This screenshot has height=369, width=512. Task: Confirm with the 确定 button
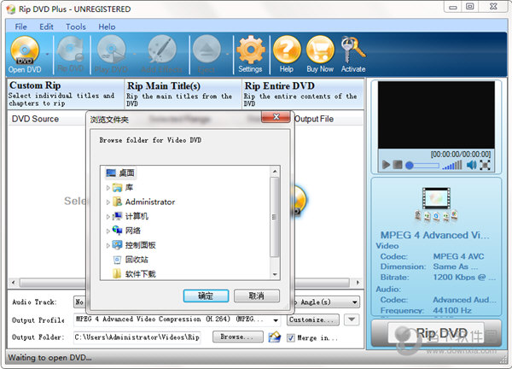tap(206, 296)
